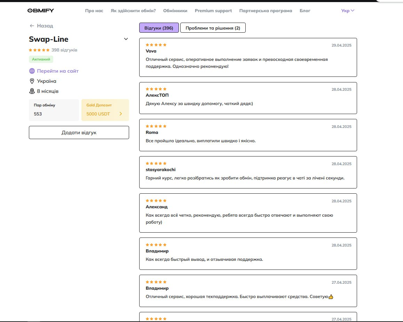
Task: Click the reviewer name Vova
Action: 151,51
